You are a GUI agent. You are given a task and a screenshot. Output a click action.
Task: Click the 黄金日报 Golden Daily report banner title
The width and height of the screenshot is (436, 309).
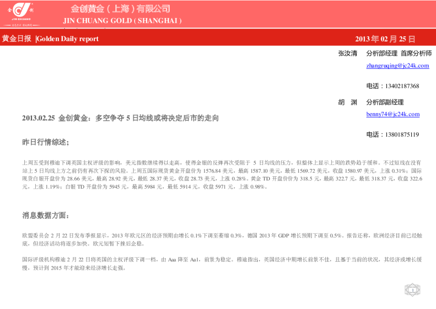pos(50,39)
